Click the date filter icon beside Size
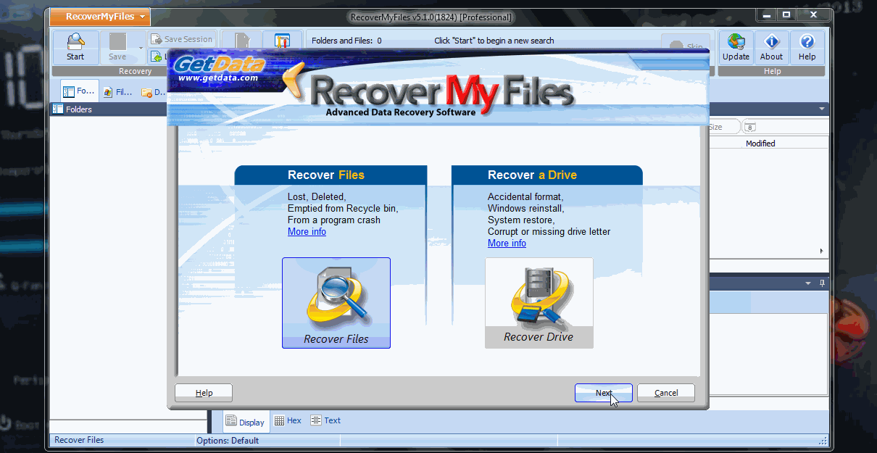Screen dimensions: 877x453 coord(749,128)
